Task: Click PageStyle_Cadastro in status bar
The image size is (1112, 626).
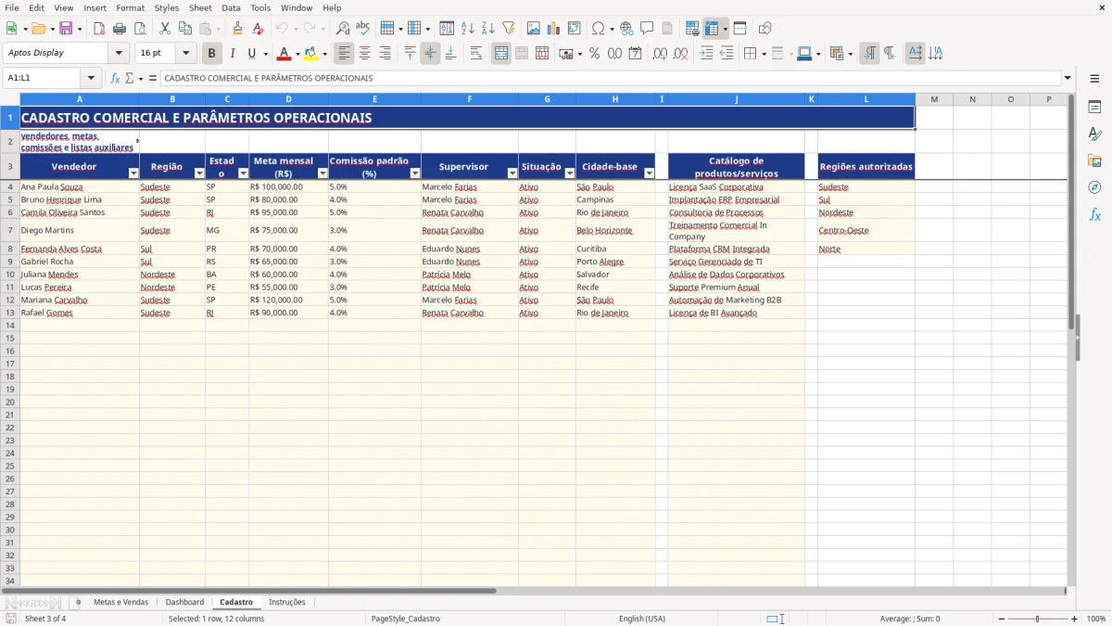Action: 406,619
